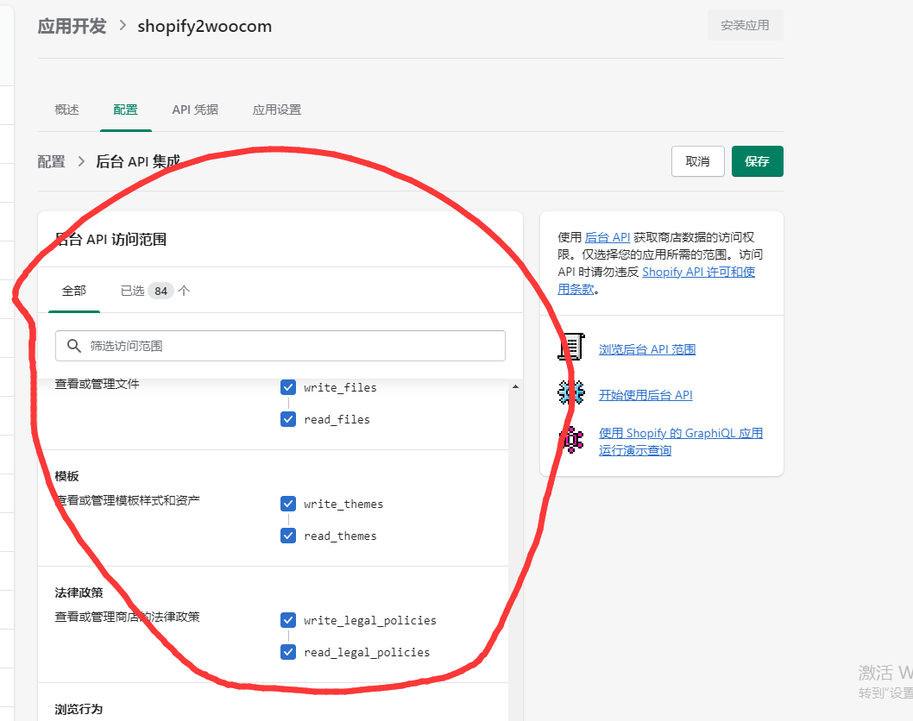Click the write_files scope label

click(x=340, y=387)
